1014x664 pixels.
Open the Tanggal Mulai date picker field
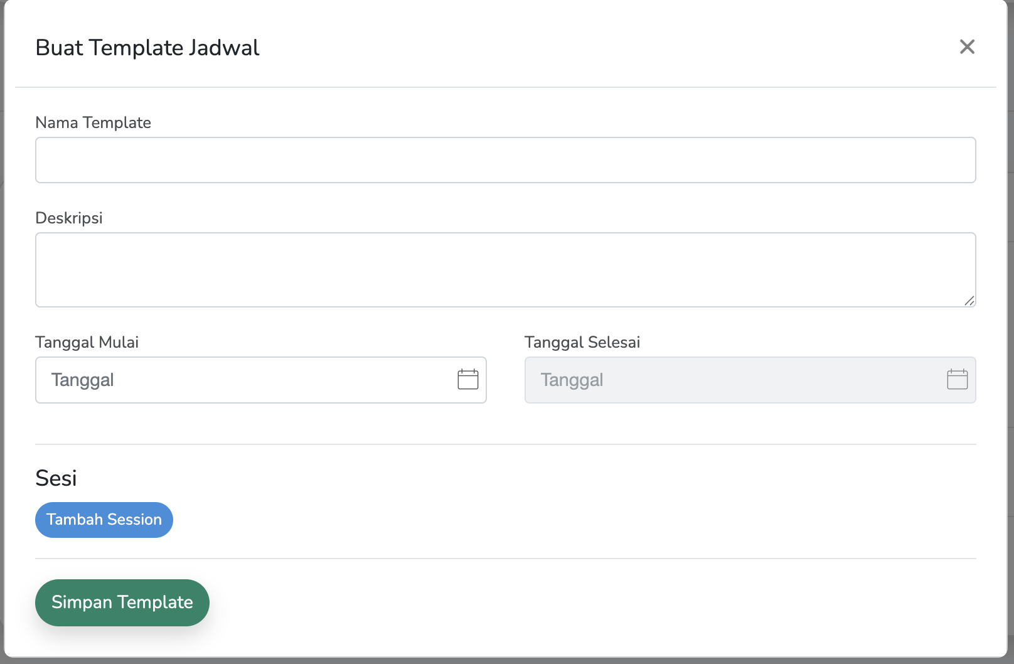coord(245,380)
